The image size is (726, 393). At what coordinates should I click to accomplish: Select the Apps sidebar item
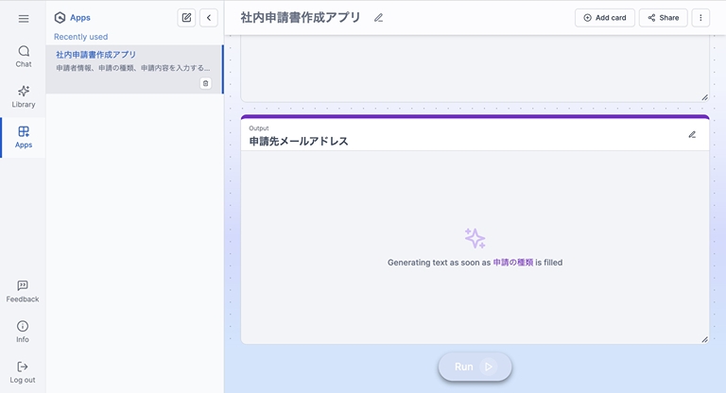tap(23, 137)
